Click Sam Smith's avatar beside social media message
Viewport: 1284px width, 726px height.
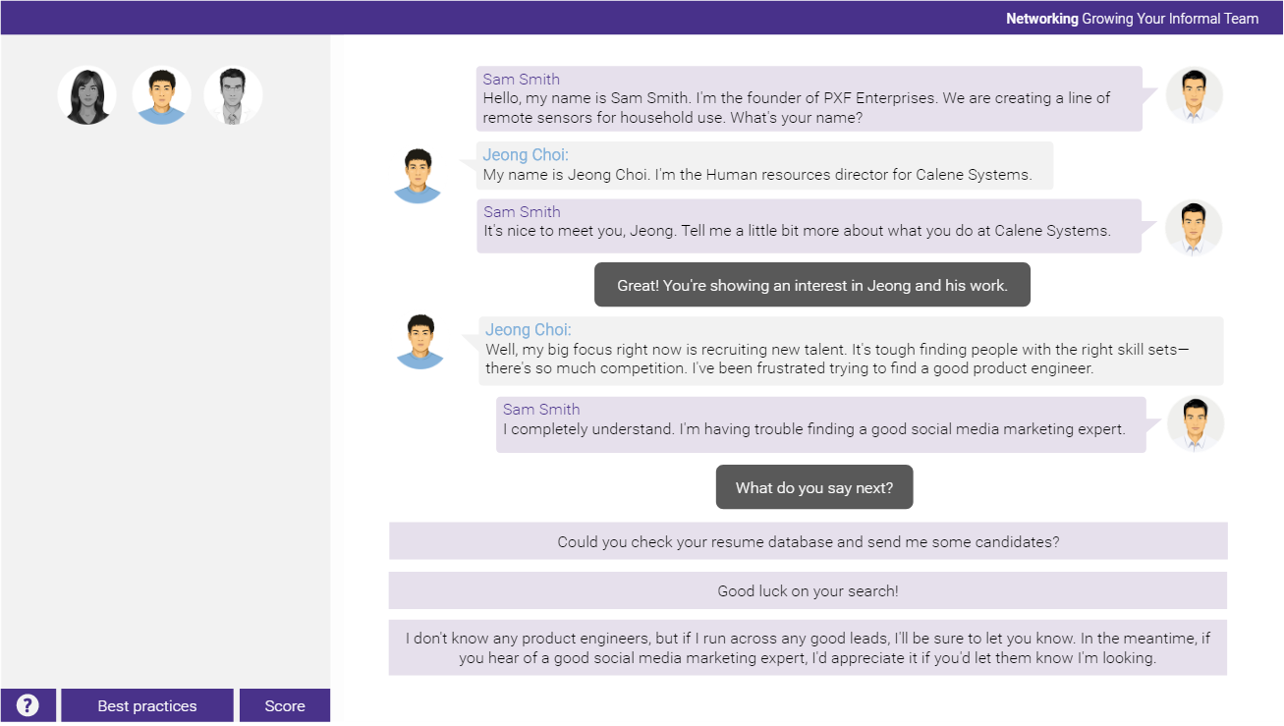click(1195, 424)
